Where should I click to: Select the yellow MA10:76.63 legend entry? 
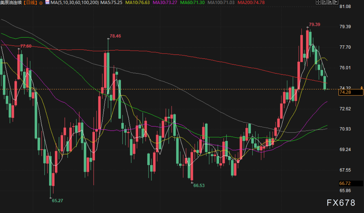click(137, 3)
